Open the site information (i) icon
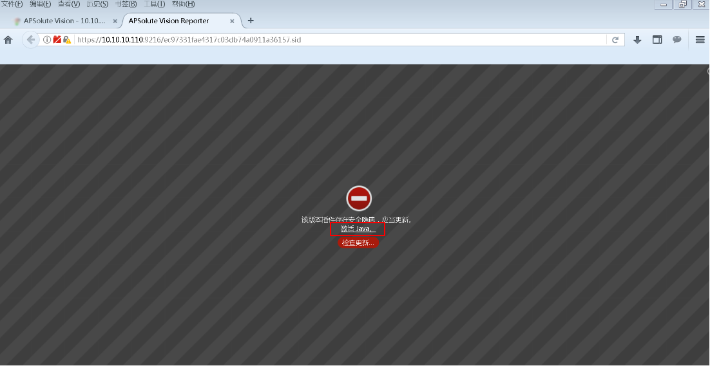Viewport: 710px width, 368px height. [48, 40]
